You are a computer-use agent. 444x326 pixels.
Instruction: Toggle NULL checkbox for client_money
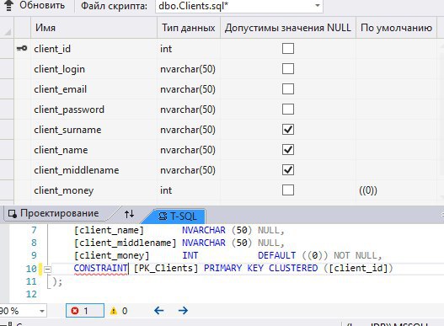(288, 190)
